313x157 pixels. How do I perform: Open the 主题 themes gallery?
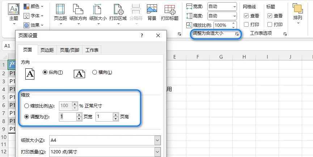pos(14,14)
